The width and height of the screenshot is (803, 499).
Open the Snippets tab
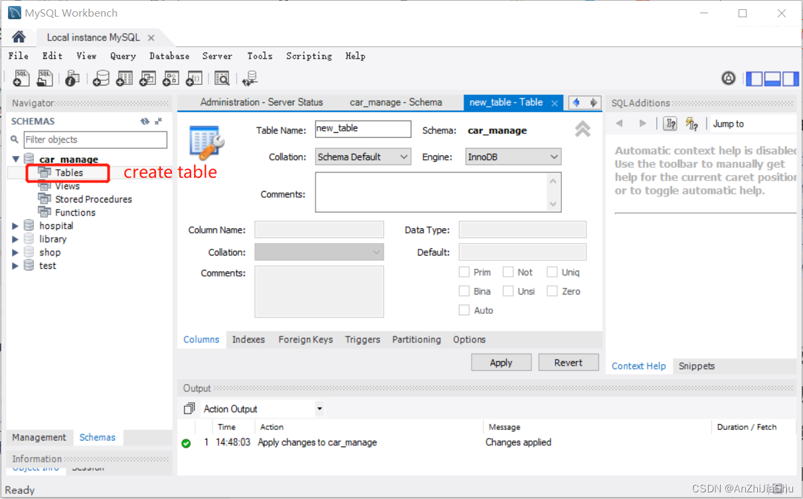(x=697, y=366)
